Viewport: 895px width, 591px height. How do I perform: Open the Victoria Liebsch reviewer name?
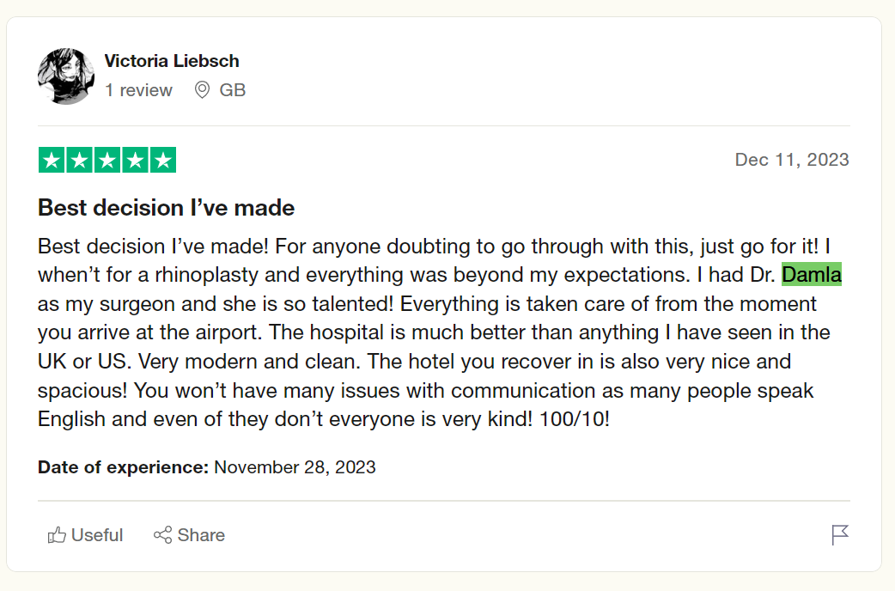(172, 61)
